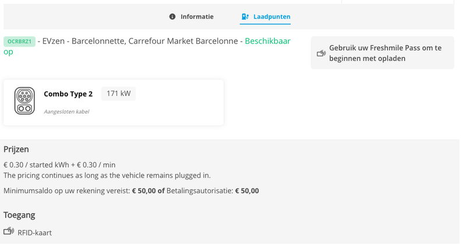
Task: Click the RFID-kaart icon under Toegang
Action: pyautogui.click(x=9, y=232)
